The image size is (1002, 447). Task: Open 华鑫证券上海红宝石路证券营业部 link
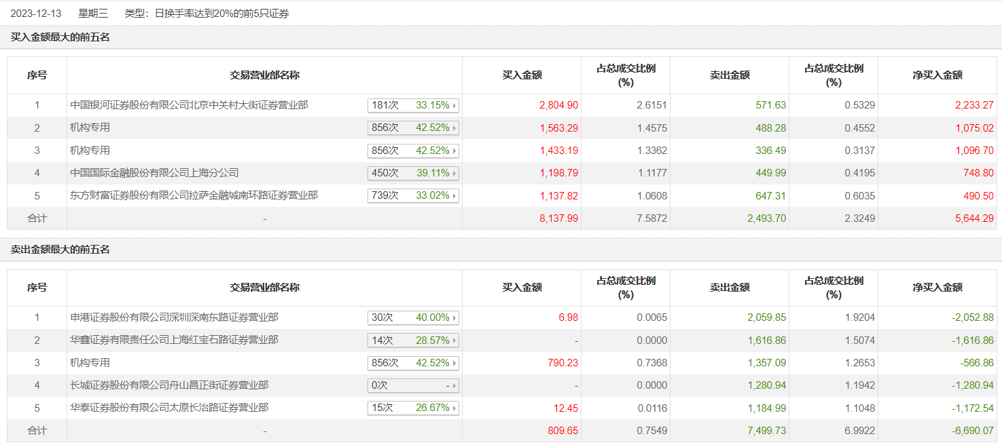(174, 340)
